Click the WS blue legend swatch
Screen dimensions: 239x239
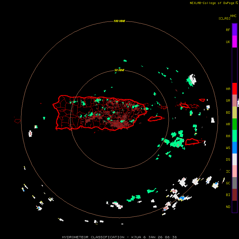(x=234, y=148)
